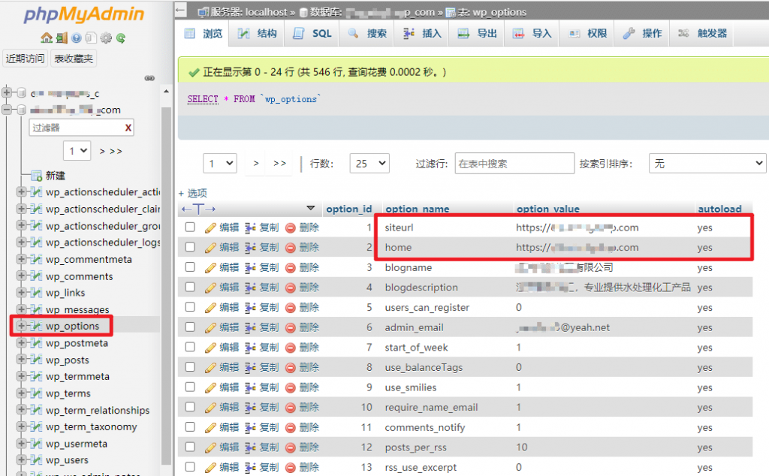The image size is (769, 476).
Task: Click the SELECT * FROM wp_options query link
Action: (201, 98)
